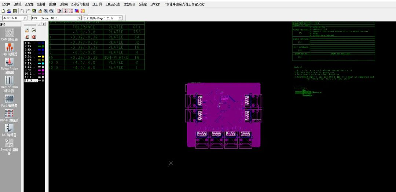Screen dimensions: 396x192
Task: Toggle the grid display dots icon
Action: 71,11
